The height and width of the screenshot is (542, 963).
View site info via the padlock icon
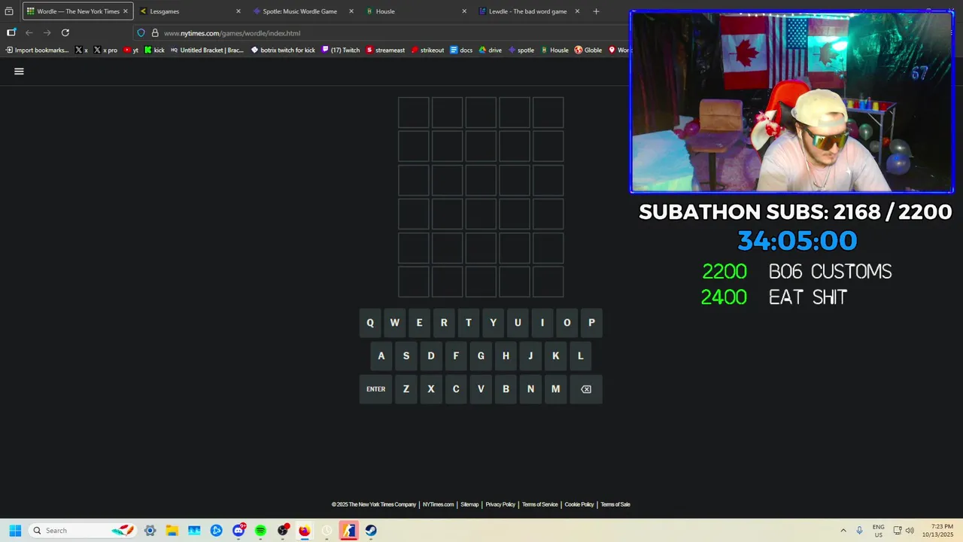click(155, 33)
